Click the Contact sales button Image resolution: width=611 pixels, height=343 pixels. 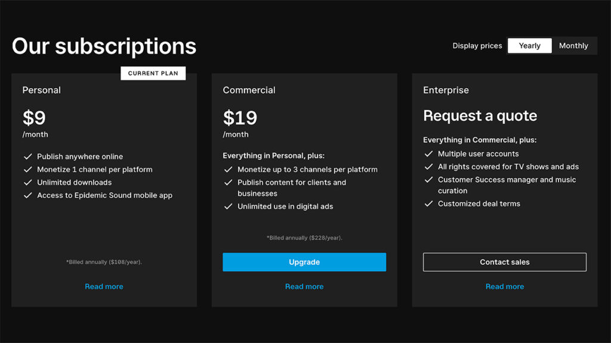point(505,262)
